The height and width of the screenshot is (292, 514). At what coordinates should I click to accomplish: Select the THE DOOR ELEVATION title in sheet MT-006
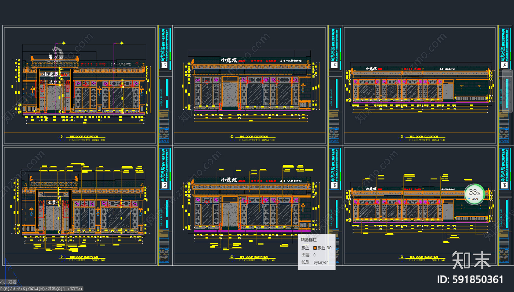point(424,257)
